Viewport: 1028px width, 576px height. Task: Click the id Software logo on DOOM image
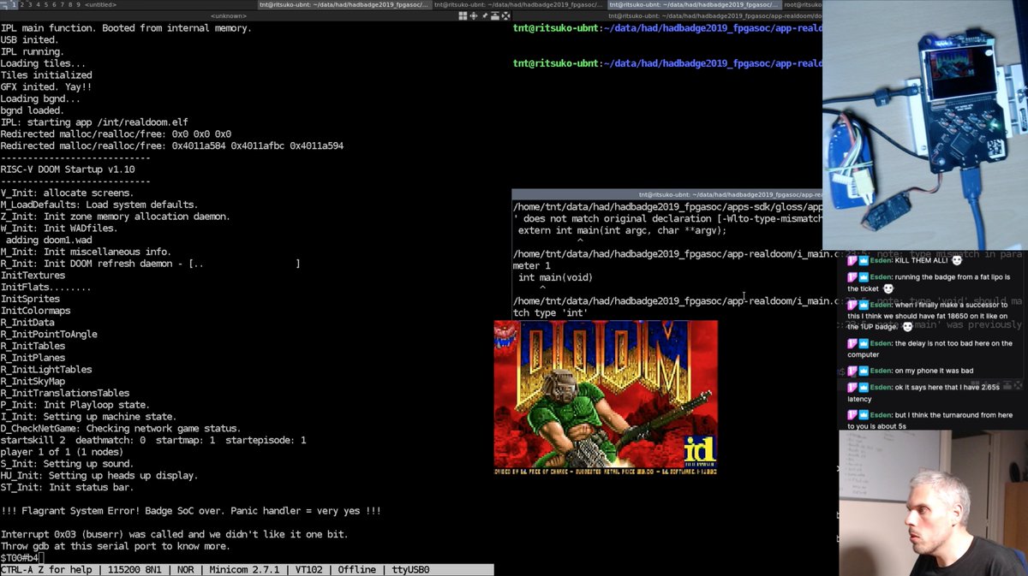pos(698,448)
